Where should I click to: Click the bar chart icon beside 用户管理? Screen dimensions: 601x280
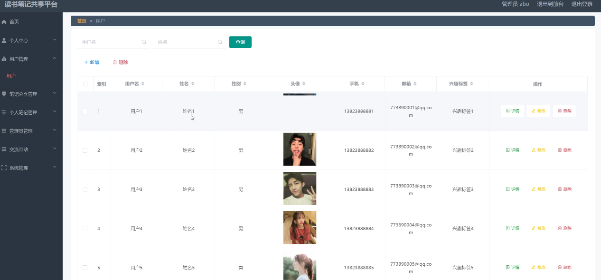pos(4,59)
